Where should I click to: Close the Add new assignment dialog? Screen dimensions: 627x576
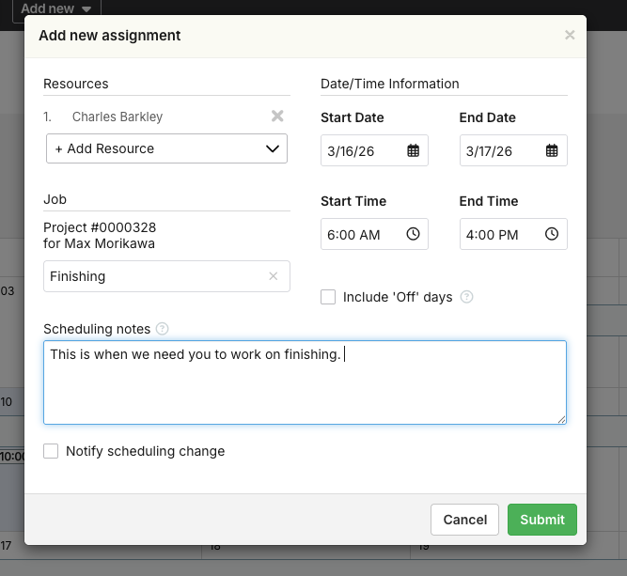[x=569, y=36]
